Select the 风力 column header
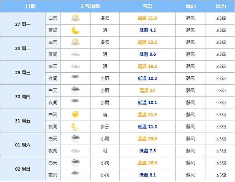This screenshot has width=235, height=182. [x=221, y=6]
